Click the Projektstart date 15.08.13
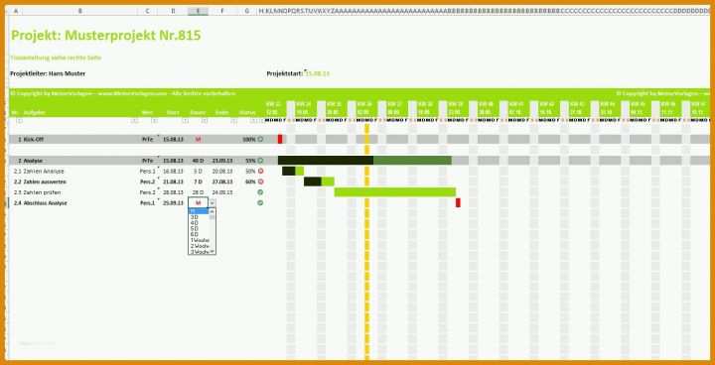This screenshot has width=715, height=365. [318, 73]
